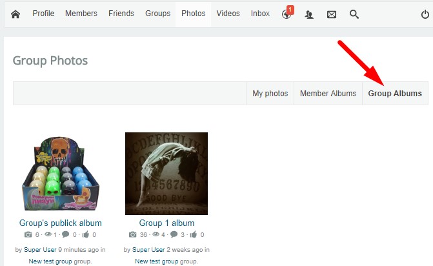Switch to the Member Albums tab
433x266 pixels.
(x=328, y=94)
